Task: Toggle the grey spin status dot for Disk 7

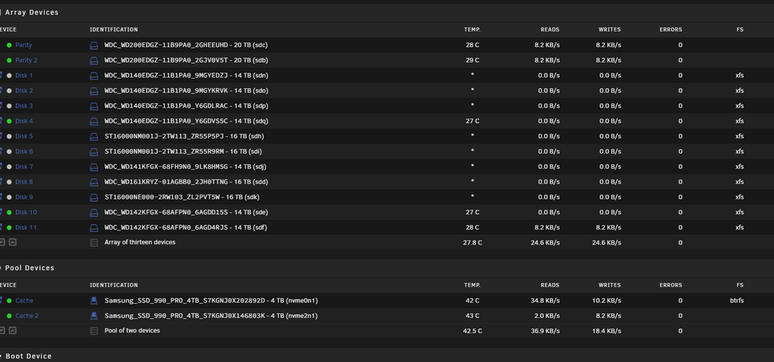Action: [9, 167]
